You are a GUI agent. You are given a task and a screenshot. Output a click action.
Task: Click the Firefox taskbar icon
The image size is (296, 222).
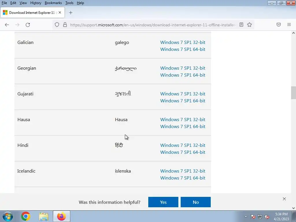(x=62, y=216)
